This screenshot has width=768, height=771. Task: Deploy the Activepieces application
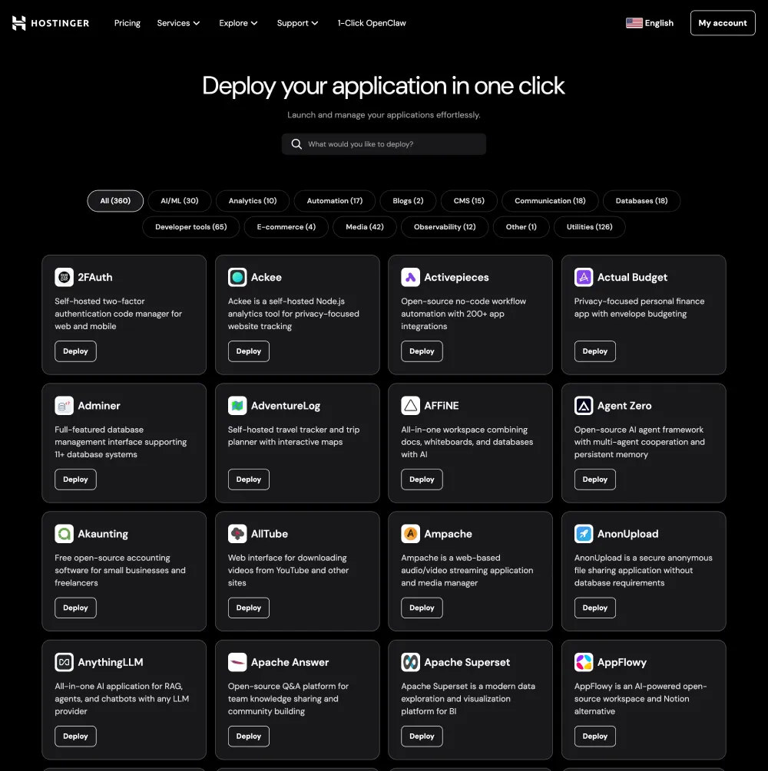pos(422,351)
